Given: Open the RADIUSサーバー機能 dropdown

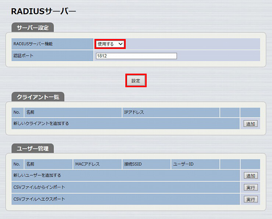Looking at the screenshot, I should click(x=110, y=44).
